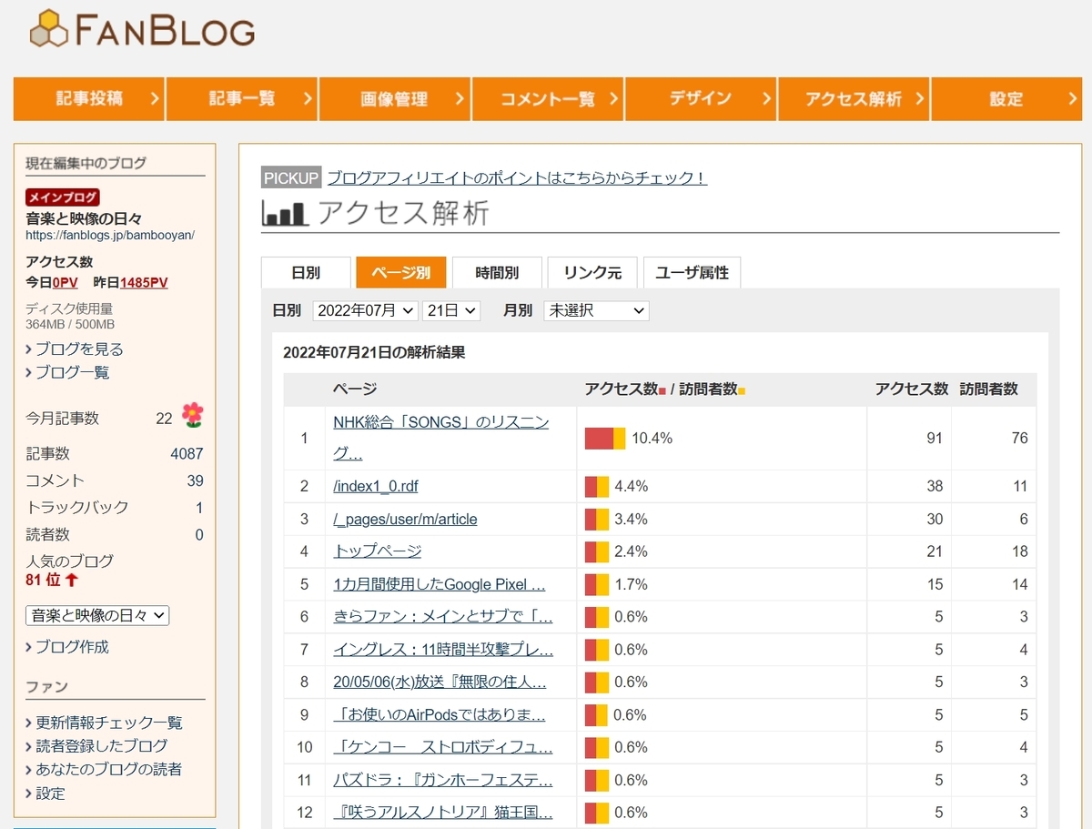
Task: Open the 記事投稿 menu
Action: tap(89, 98)
